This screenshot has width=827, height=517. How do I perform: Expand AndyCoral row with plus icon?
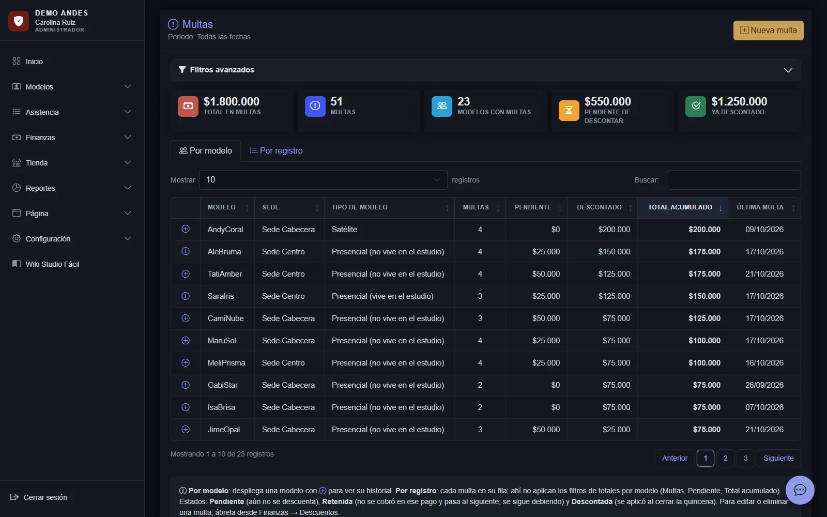point(186,229)
